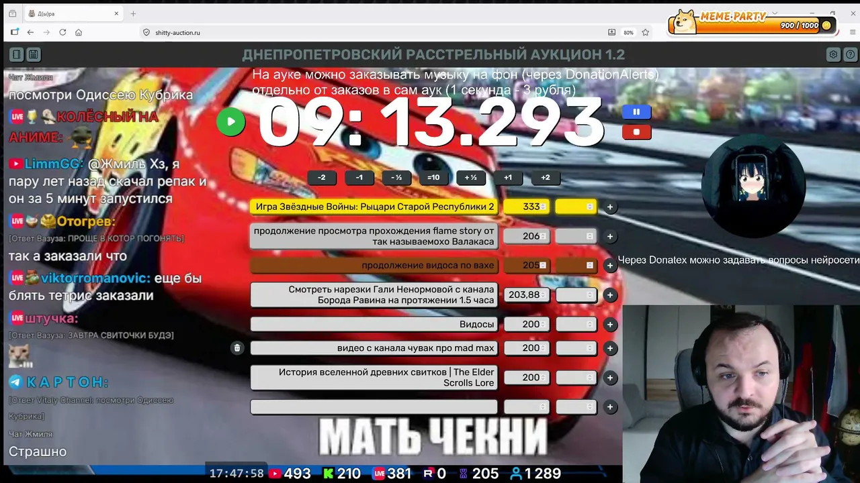Edit the 'История вселенной древних свитков' lot name
860x483 pixels.
374,378
